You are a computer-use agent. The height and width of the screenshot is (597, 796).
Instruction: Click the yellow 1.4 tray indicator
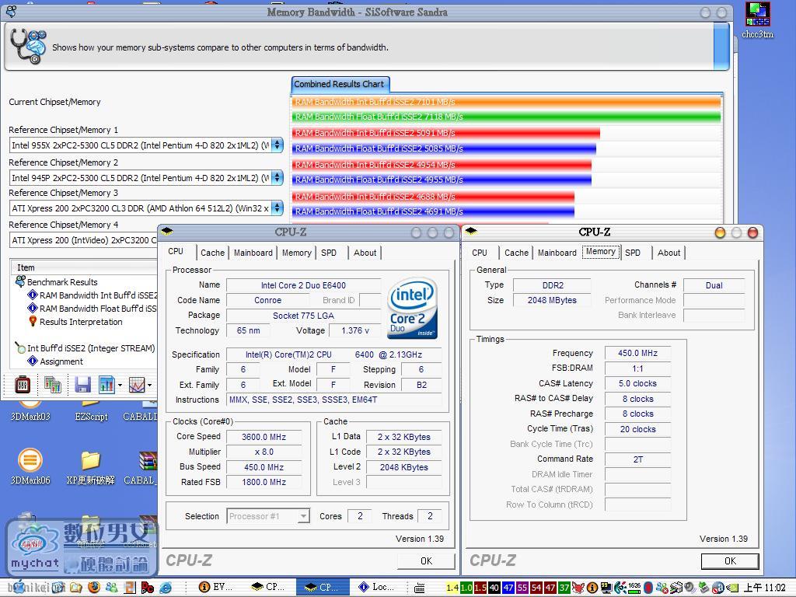(x=452, y=588)
